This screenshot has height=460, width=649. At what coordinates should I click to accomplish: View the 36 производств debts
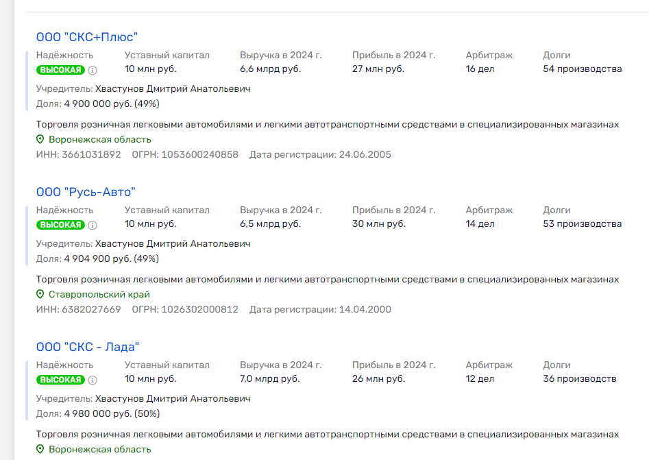(579, 379)
